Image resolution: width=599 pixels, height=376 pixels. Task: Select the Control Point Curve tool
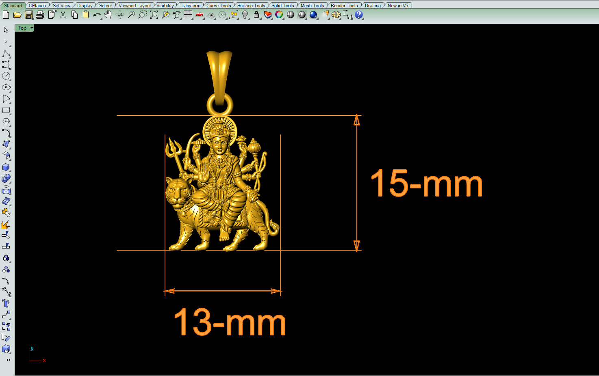(6, 65)
